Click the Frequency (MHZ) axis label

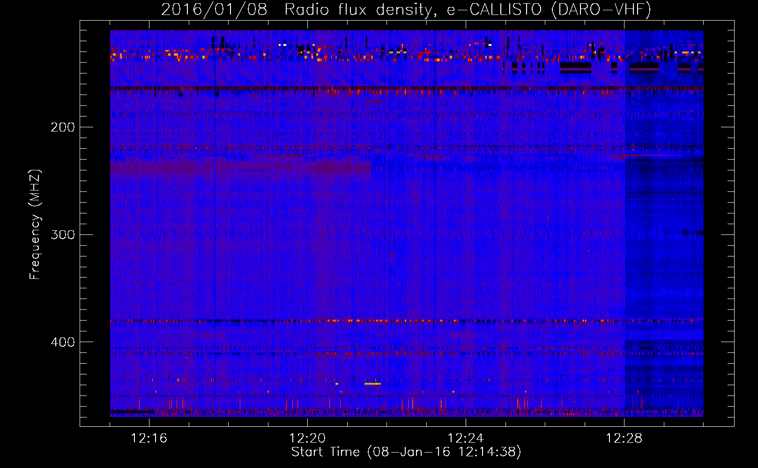click(35, 224)
